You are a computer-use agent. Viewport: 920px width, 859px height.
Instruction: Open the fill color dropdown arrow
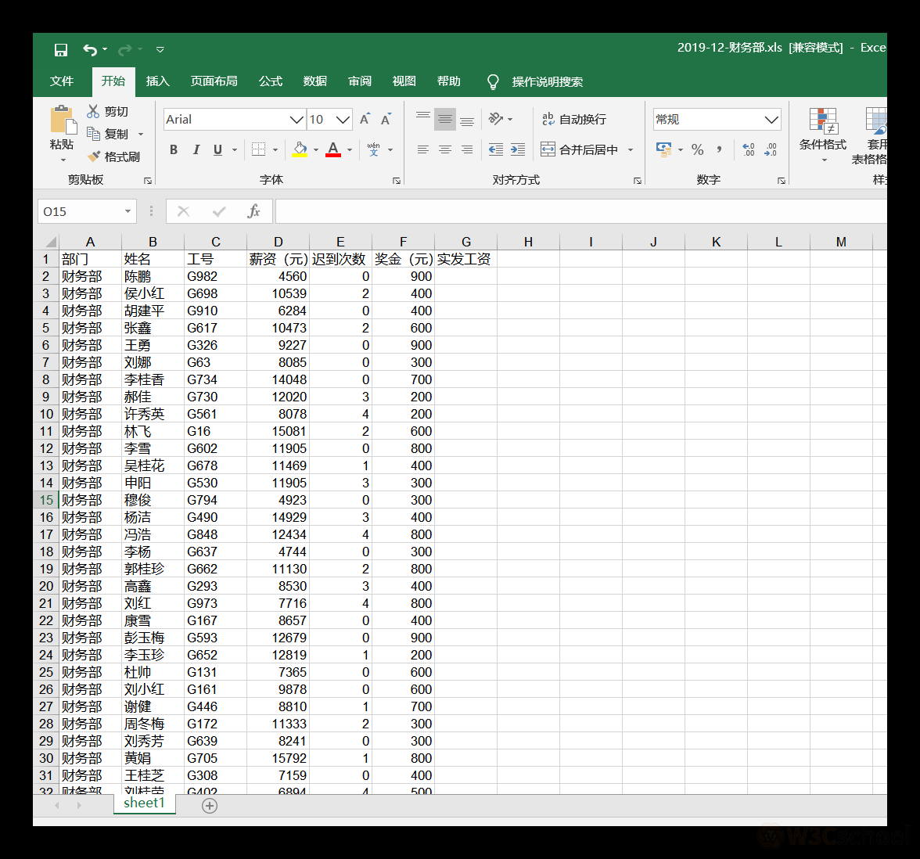coord(316,149)
